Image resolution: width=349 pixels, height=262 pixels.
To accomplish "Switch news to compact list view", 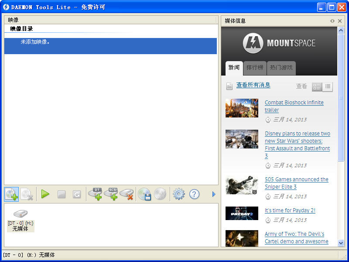I will [328, 86].
